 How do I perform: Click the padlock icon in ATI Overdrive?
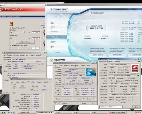tap(11, 24)
